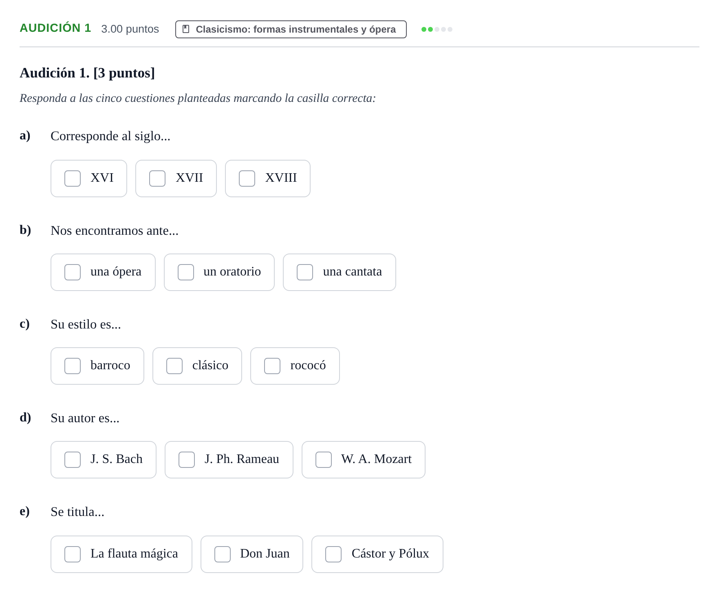Viewport: 719px width, 604px height.
Task: Click the instruction 'Responda a las cinco cuestiones'
Action: point(198,98)
